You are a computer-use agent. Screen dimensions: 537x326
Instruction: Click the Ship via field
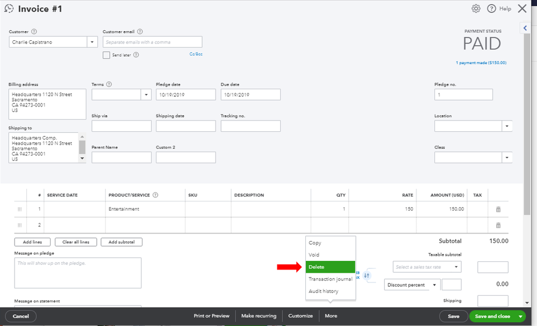click(x=121, y=126)
